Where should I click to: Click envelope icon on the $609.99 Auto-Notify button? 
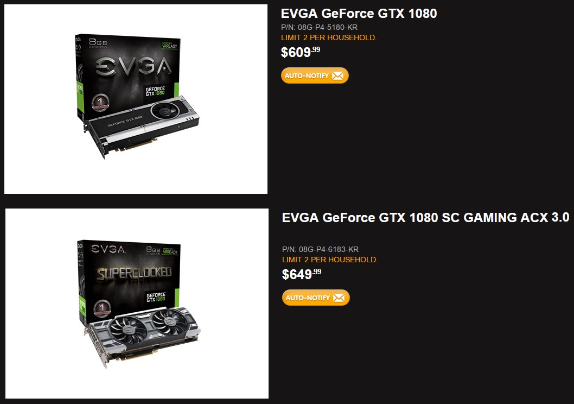click(337, 76)
